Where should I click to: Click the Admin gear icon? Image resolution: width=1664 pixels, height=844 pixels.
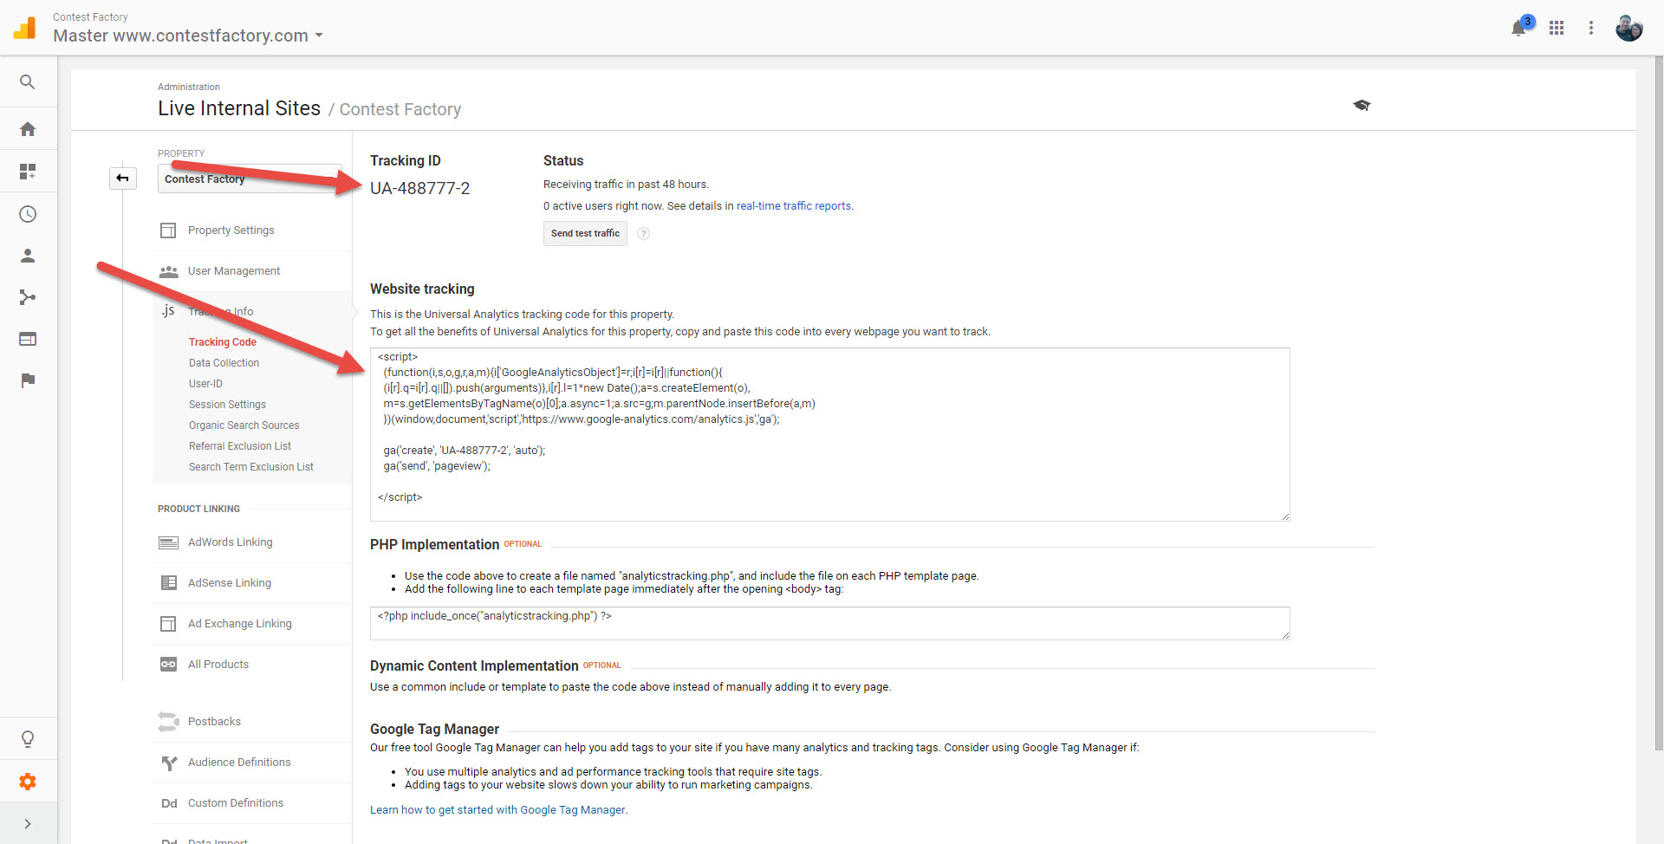point(28,782)
